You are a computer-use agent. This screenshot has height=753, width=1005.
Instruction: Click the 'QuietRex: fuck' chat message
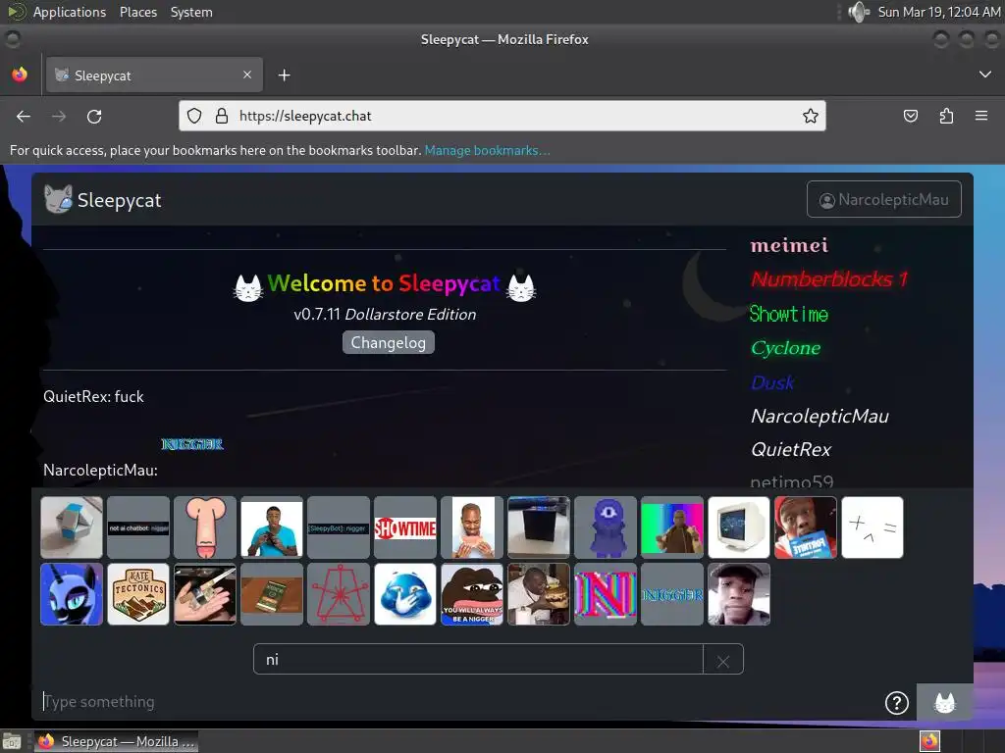click(x=93, y=396)
